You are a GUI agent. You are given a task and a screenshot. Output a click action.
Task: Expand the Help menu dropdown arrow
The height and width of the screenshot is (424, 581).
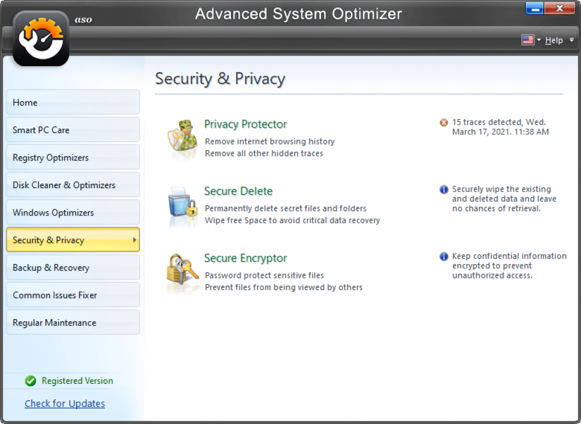point(572,40)
